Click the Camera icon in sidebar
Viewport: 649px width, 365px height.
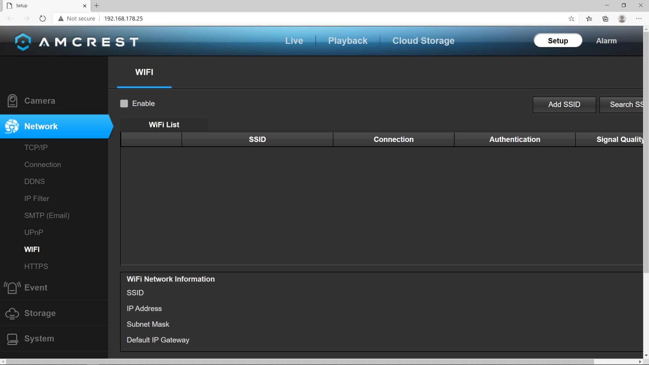(13, 101)
